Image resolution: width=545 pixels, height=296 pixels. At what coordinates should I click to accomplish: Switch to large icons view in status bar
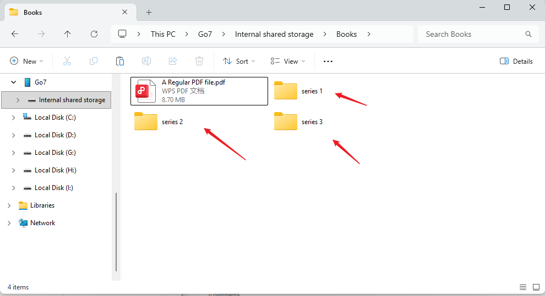coord(536,287)
